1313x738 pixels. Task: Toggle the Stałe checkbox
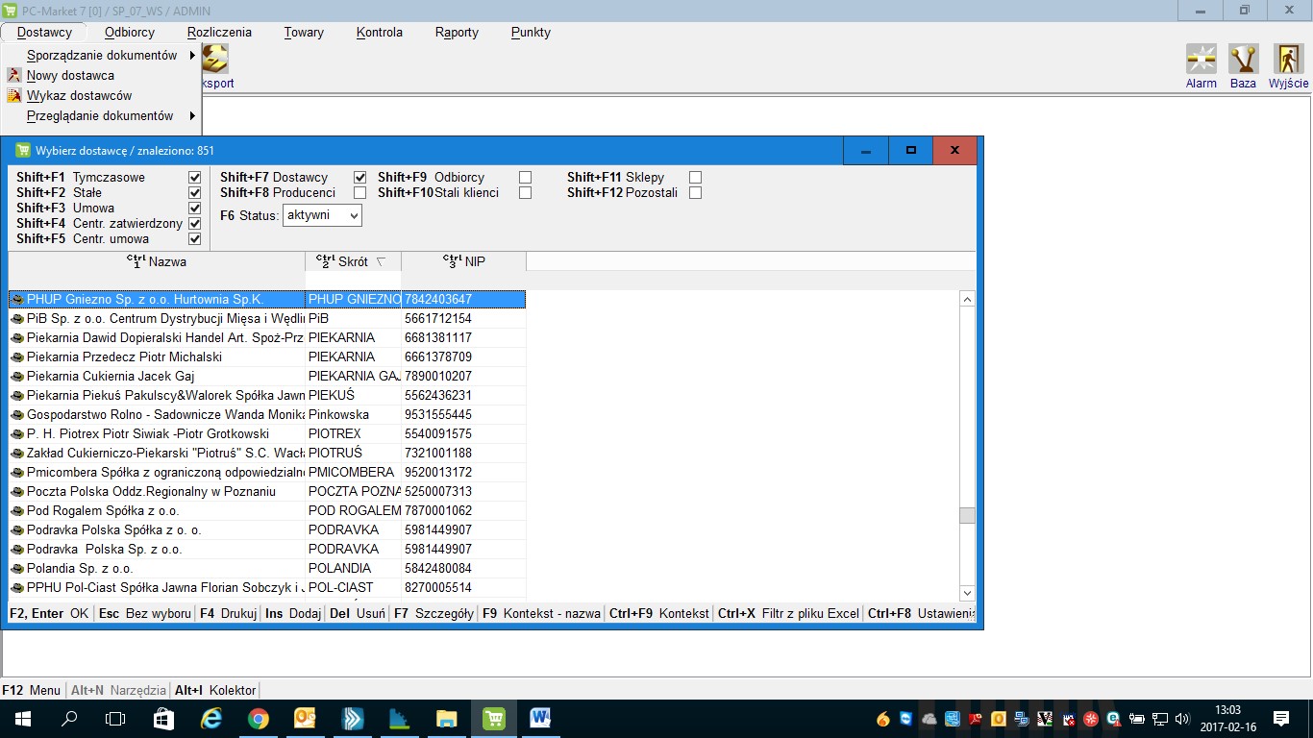[195, 192]
